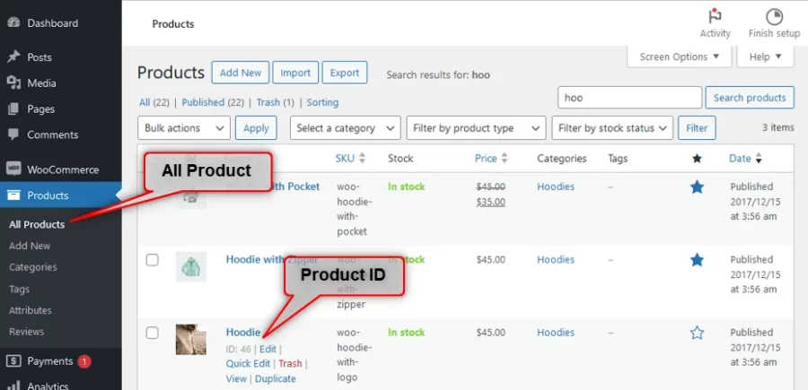Click the Add New button

coord(240,73)
